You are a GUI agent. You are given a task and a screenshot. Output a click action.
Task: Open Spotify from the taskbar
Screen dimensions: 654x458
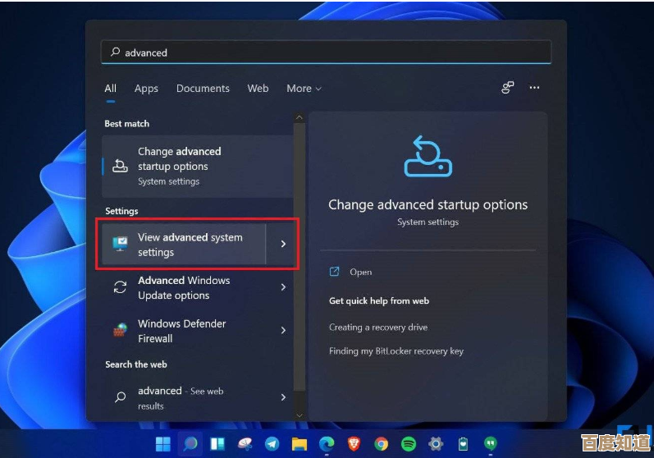point(409,444)
